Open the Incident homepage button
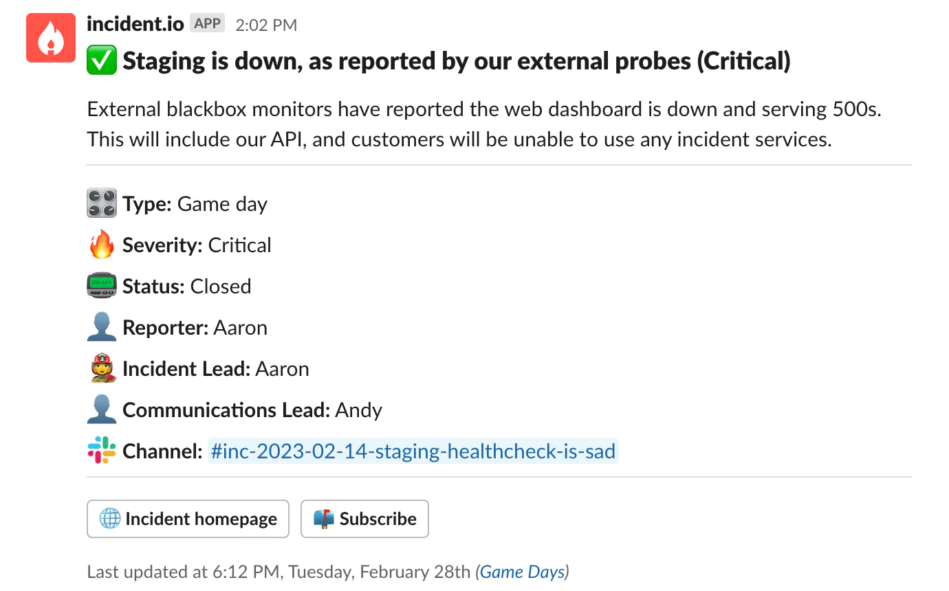 click(188, 519)
